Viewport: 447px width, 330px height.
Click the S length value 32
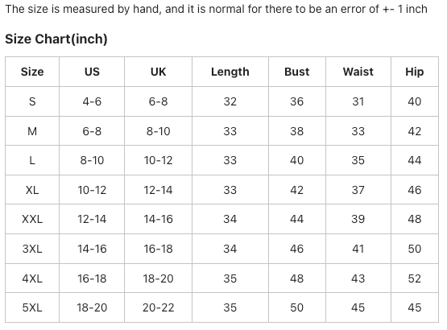pos(230,101)
